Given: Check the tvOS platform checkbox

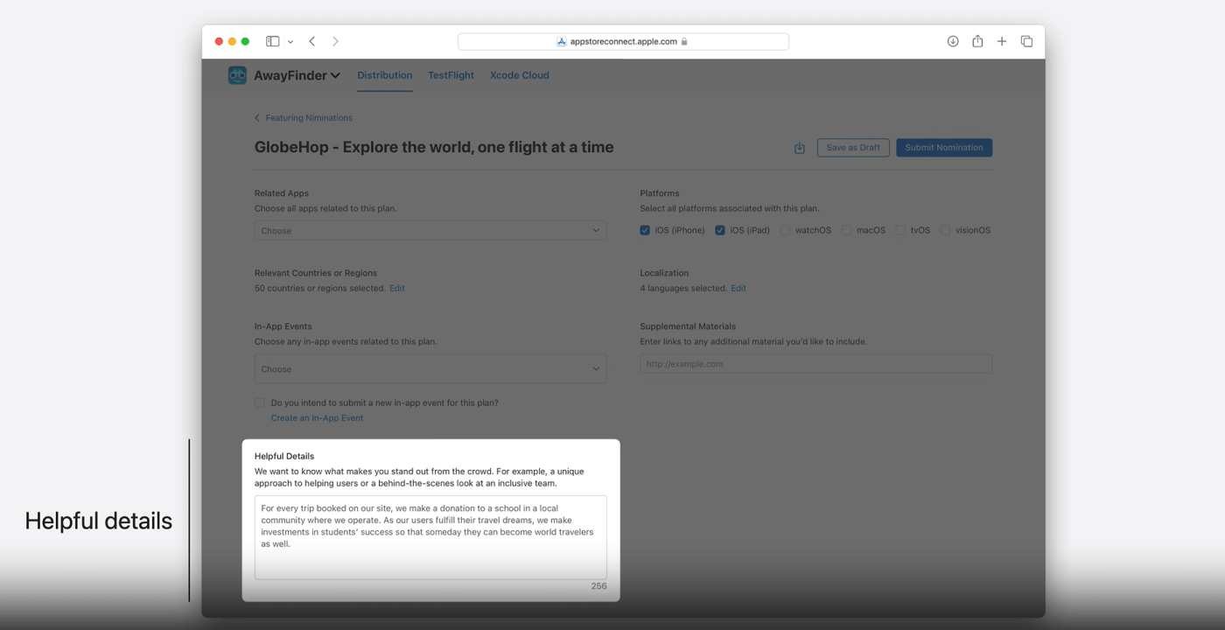Looking at the screenshot, I should [x=900, y=230].
